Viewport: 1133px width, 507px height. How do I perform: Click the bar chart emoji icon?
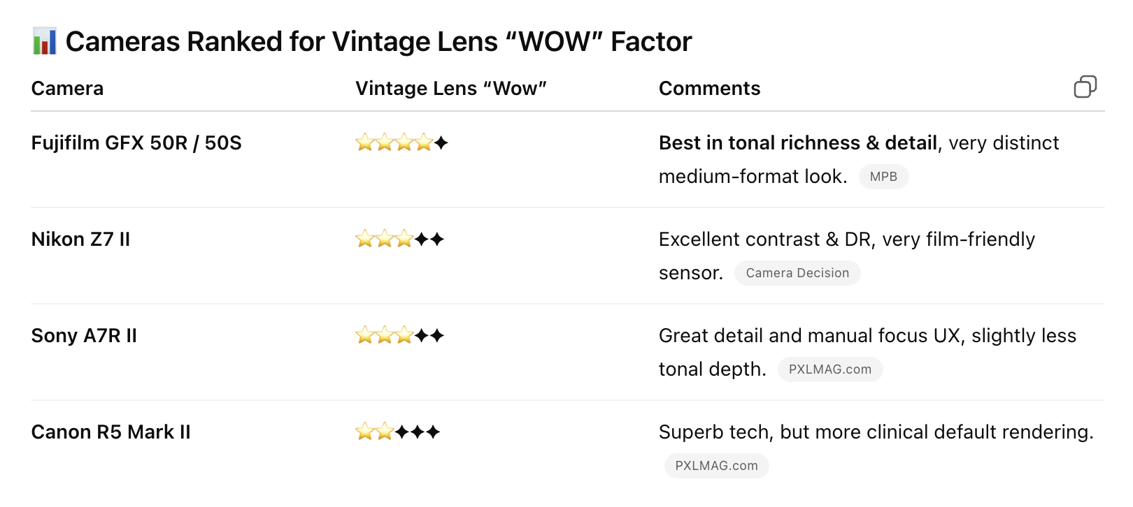[x=45, y=41]
